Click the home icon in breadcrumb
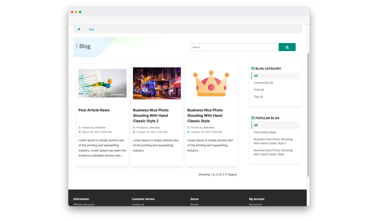Viewport: 378px width, 221px height. (79, 29)
